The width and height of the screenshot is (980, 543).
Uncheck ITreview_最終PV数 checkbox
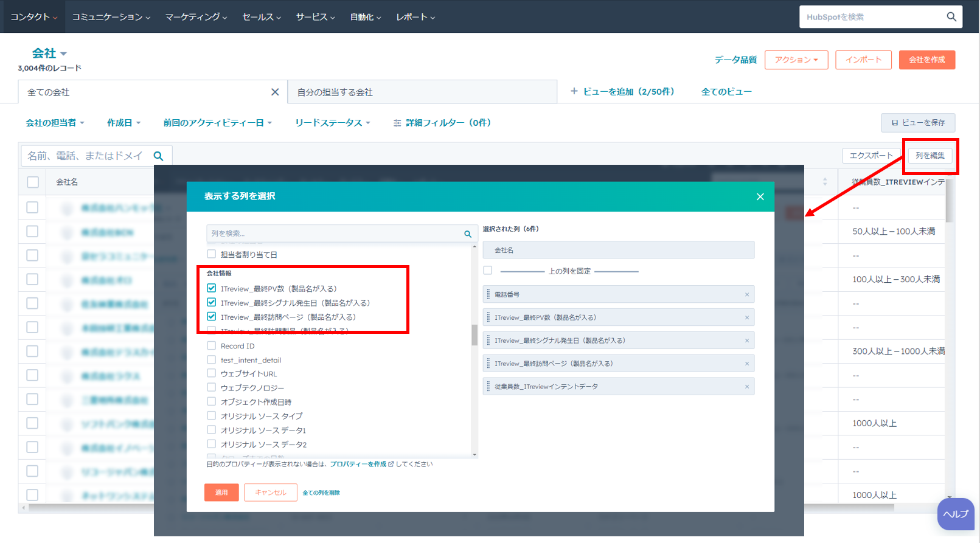[x=212, y=288]
